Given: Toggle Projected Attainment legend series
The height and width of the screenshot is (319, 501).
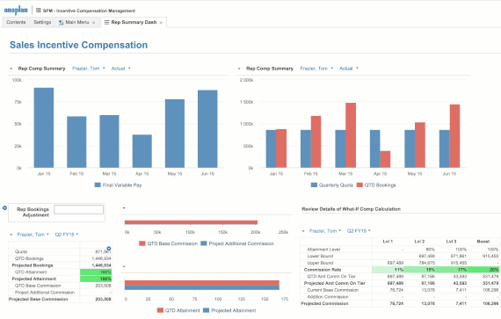Looking at the screenshot, I should pyautogui.click(x=229, y=310).
